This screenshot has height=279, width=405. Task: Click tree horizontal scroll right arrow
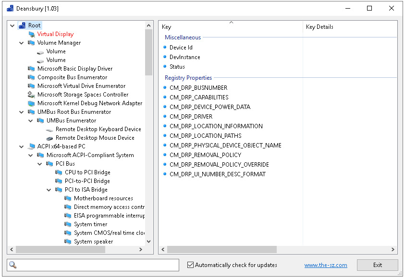point(140,250)
